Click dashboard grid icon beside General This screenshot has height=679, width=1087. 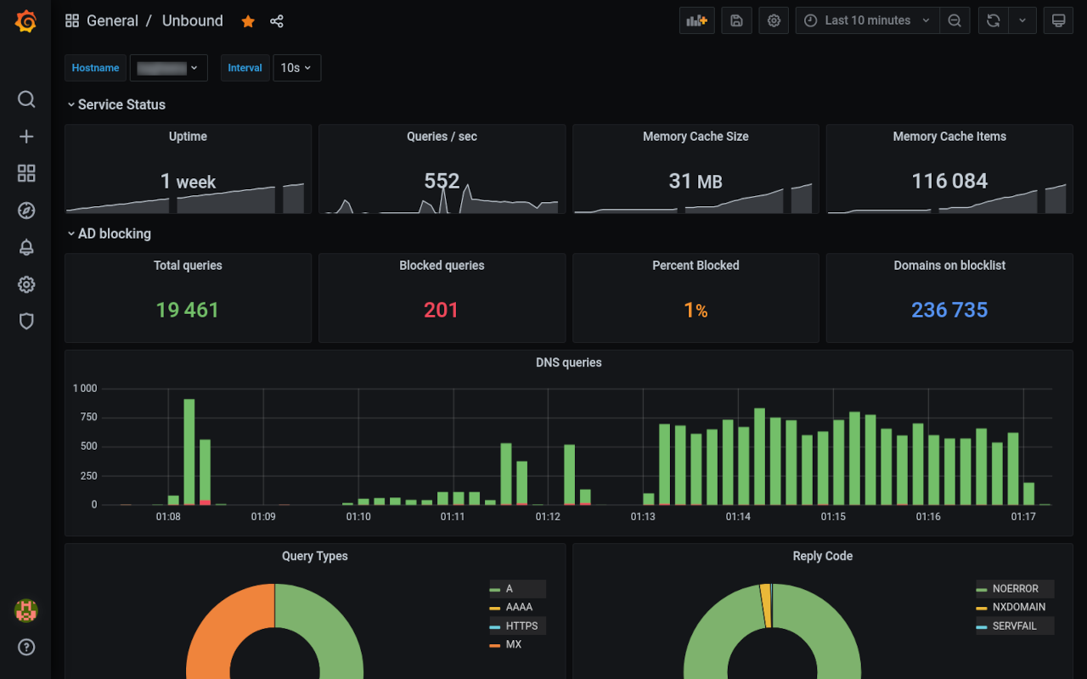72,20
